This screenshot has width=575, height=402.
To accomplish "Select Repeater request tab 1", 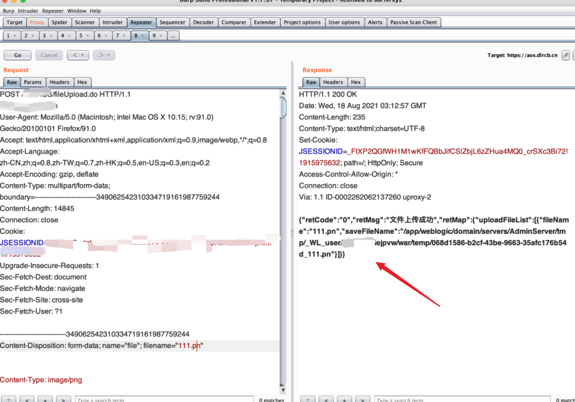I will pos(8,36).
